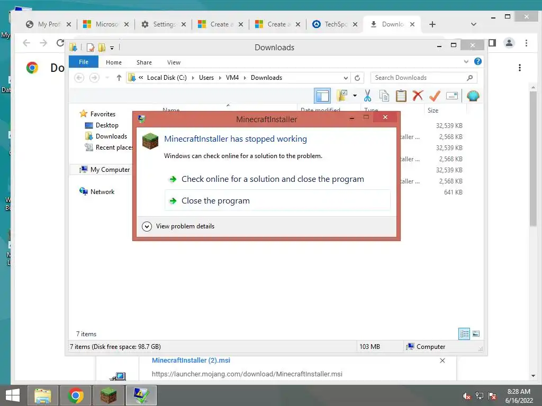Select Network in navigation pane
This screenshot has height=406, width=542.
(102, 191)
